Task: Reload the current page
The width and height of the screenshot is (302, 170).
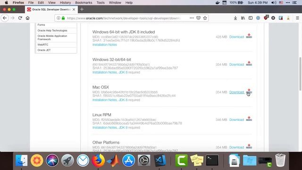Action: (x=20, y=18)
